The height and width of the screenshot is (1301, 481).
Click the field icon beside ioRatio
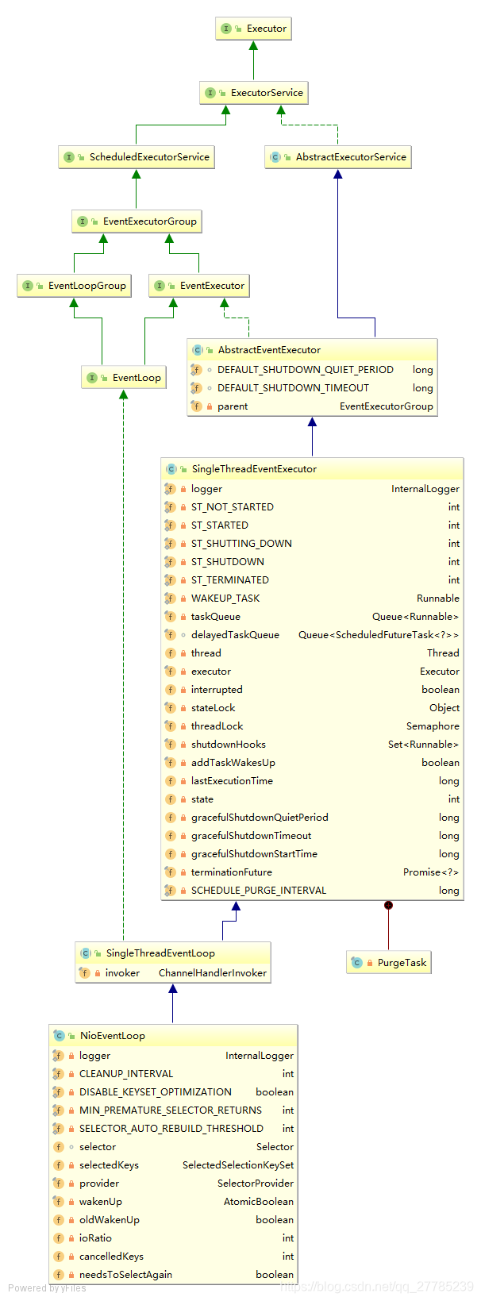58,1238
